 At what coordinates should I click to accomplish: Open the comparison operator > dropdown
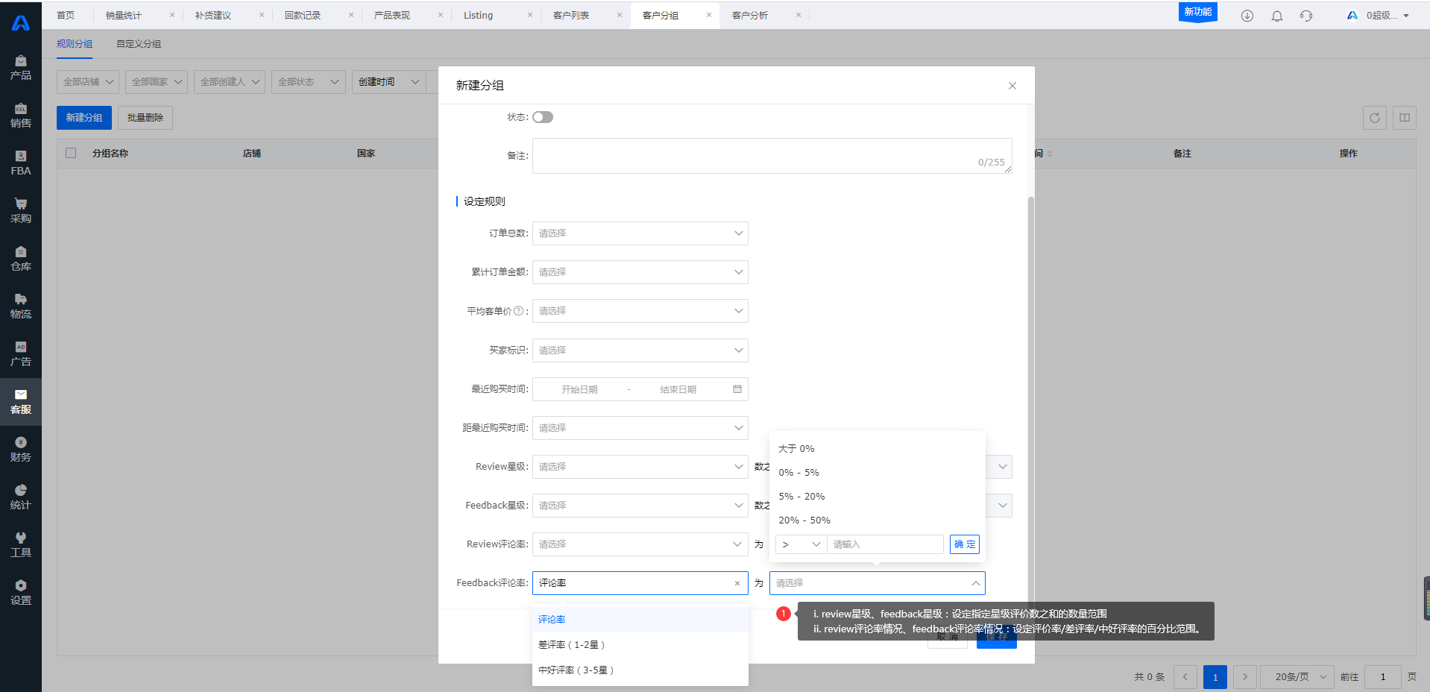[x=801, y=544]
